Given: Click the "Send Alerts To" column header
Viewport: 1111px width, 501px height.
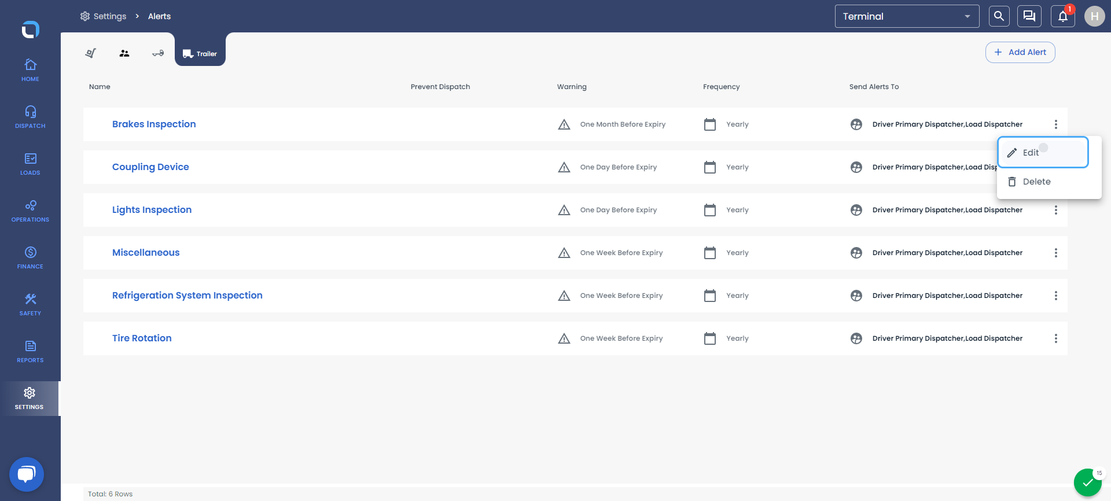Looking at the screenshot, I should [874, 87].
